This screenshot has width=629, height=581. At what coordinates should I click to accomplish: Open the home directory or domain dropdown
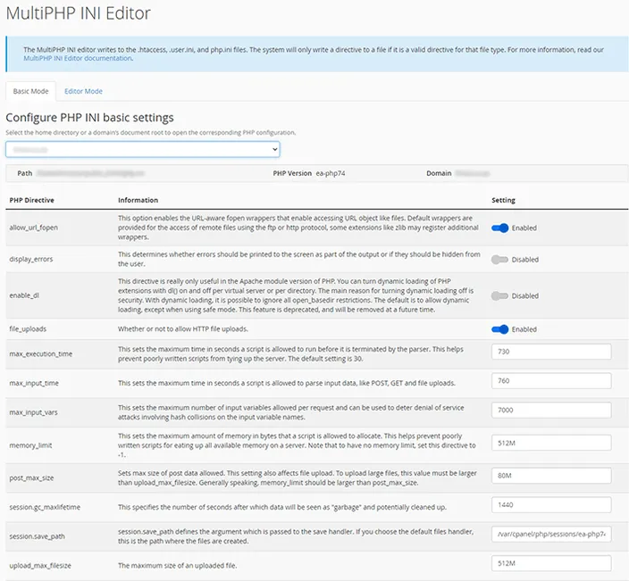click(x=143, y=149)
